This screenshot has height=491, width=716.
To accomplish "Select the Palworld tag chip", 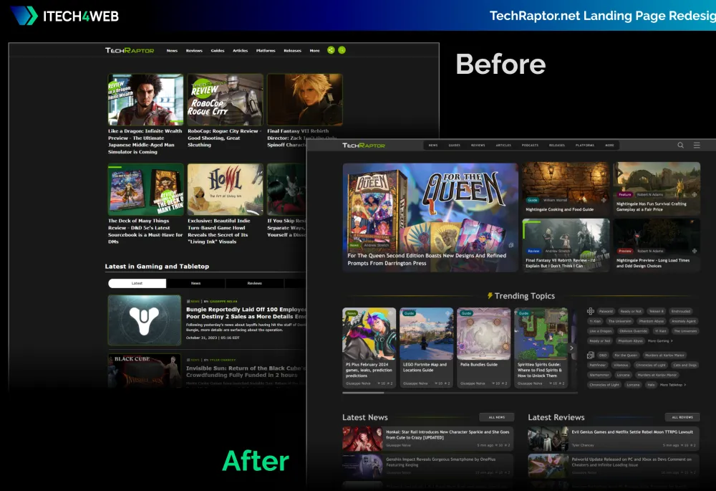I will (606, 312).
